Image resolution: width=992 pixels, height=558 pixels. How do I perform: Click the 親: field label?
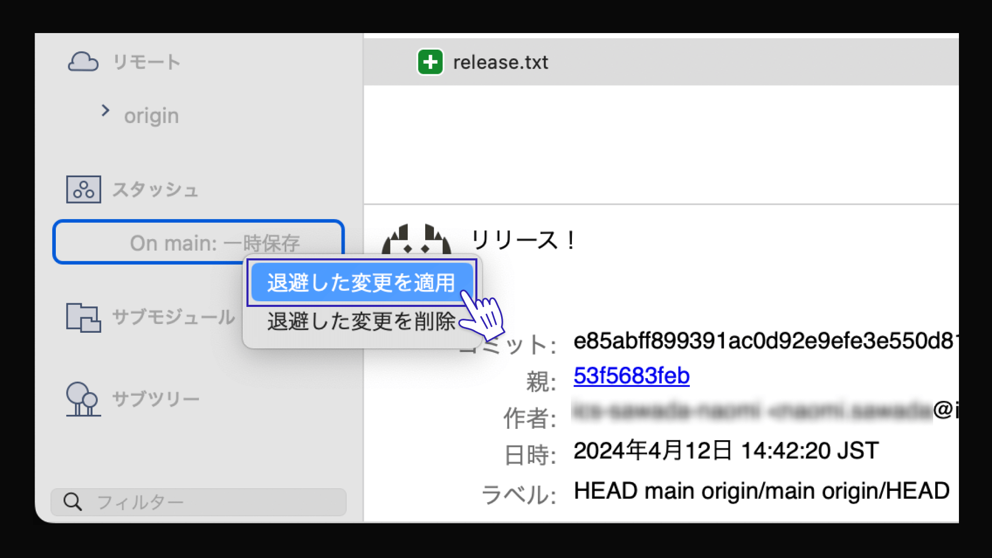(x=541, y=382)
